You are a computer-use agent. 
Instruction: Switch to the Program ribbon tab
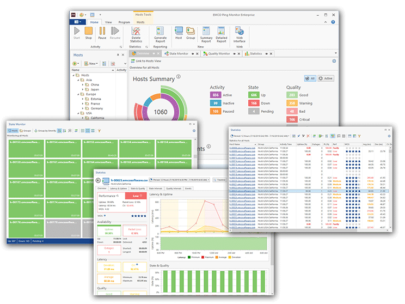[124, 22]
